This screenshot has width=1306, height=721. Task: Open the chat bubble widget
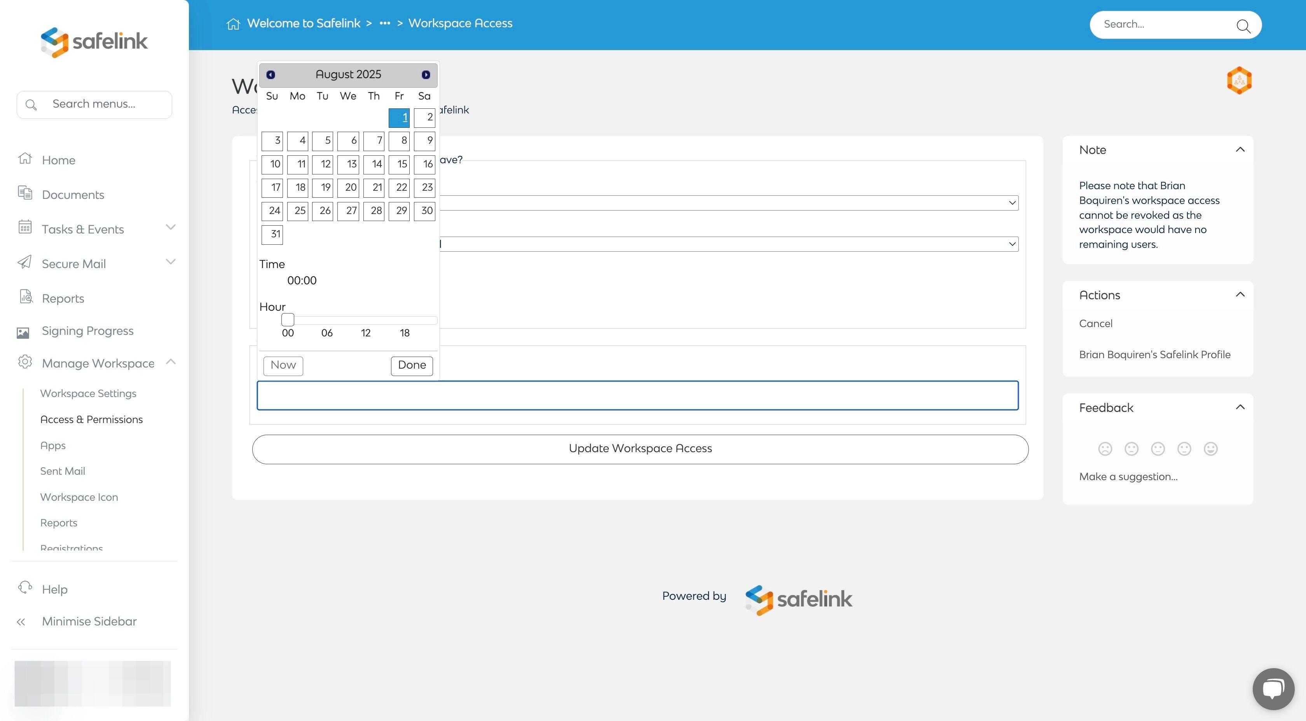pos(1273,689)
